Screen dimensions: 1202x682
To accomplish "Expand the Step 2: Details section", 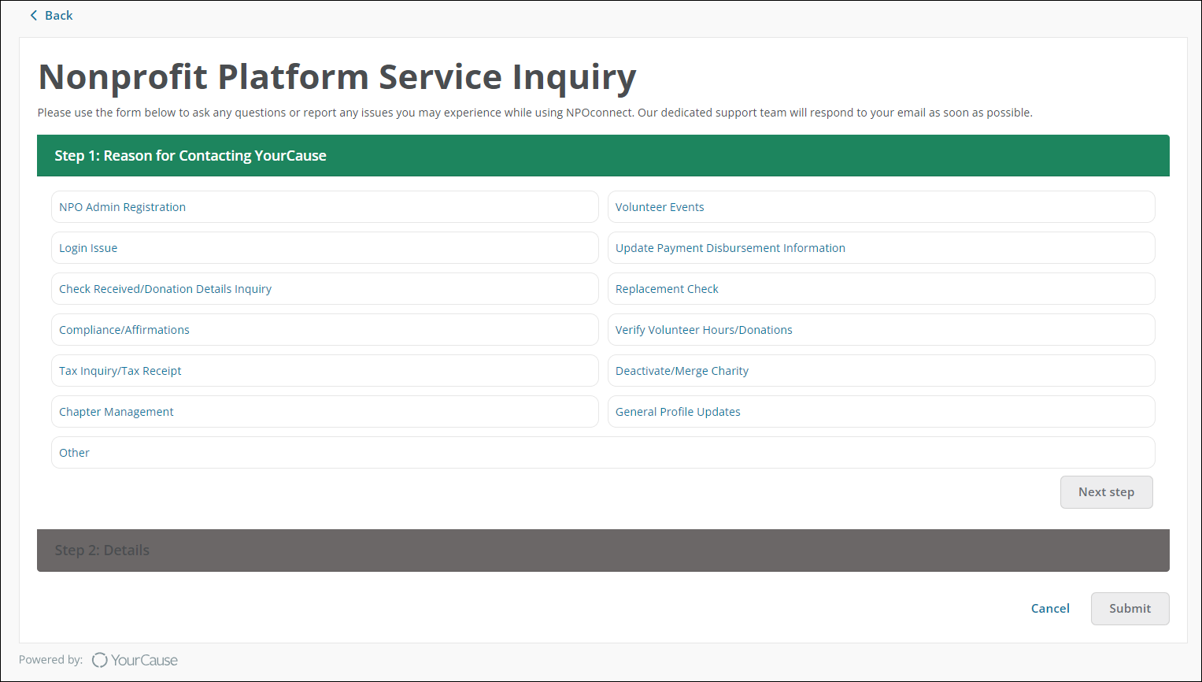I will coord(602,550).
